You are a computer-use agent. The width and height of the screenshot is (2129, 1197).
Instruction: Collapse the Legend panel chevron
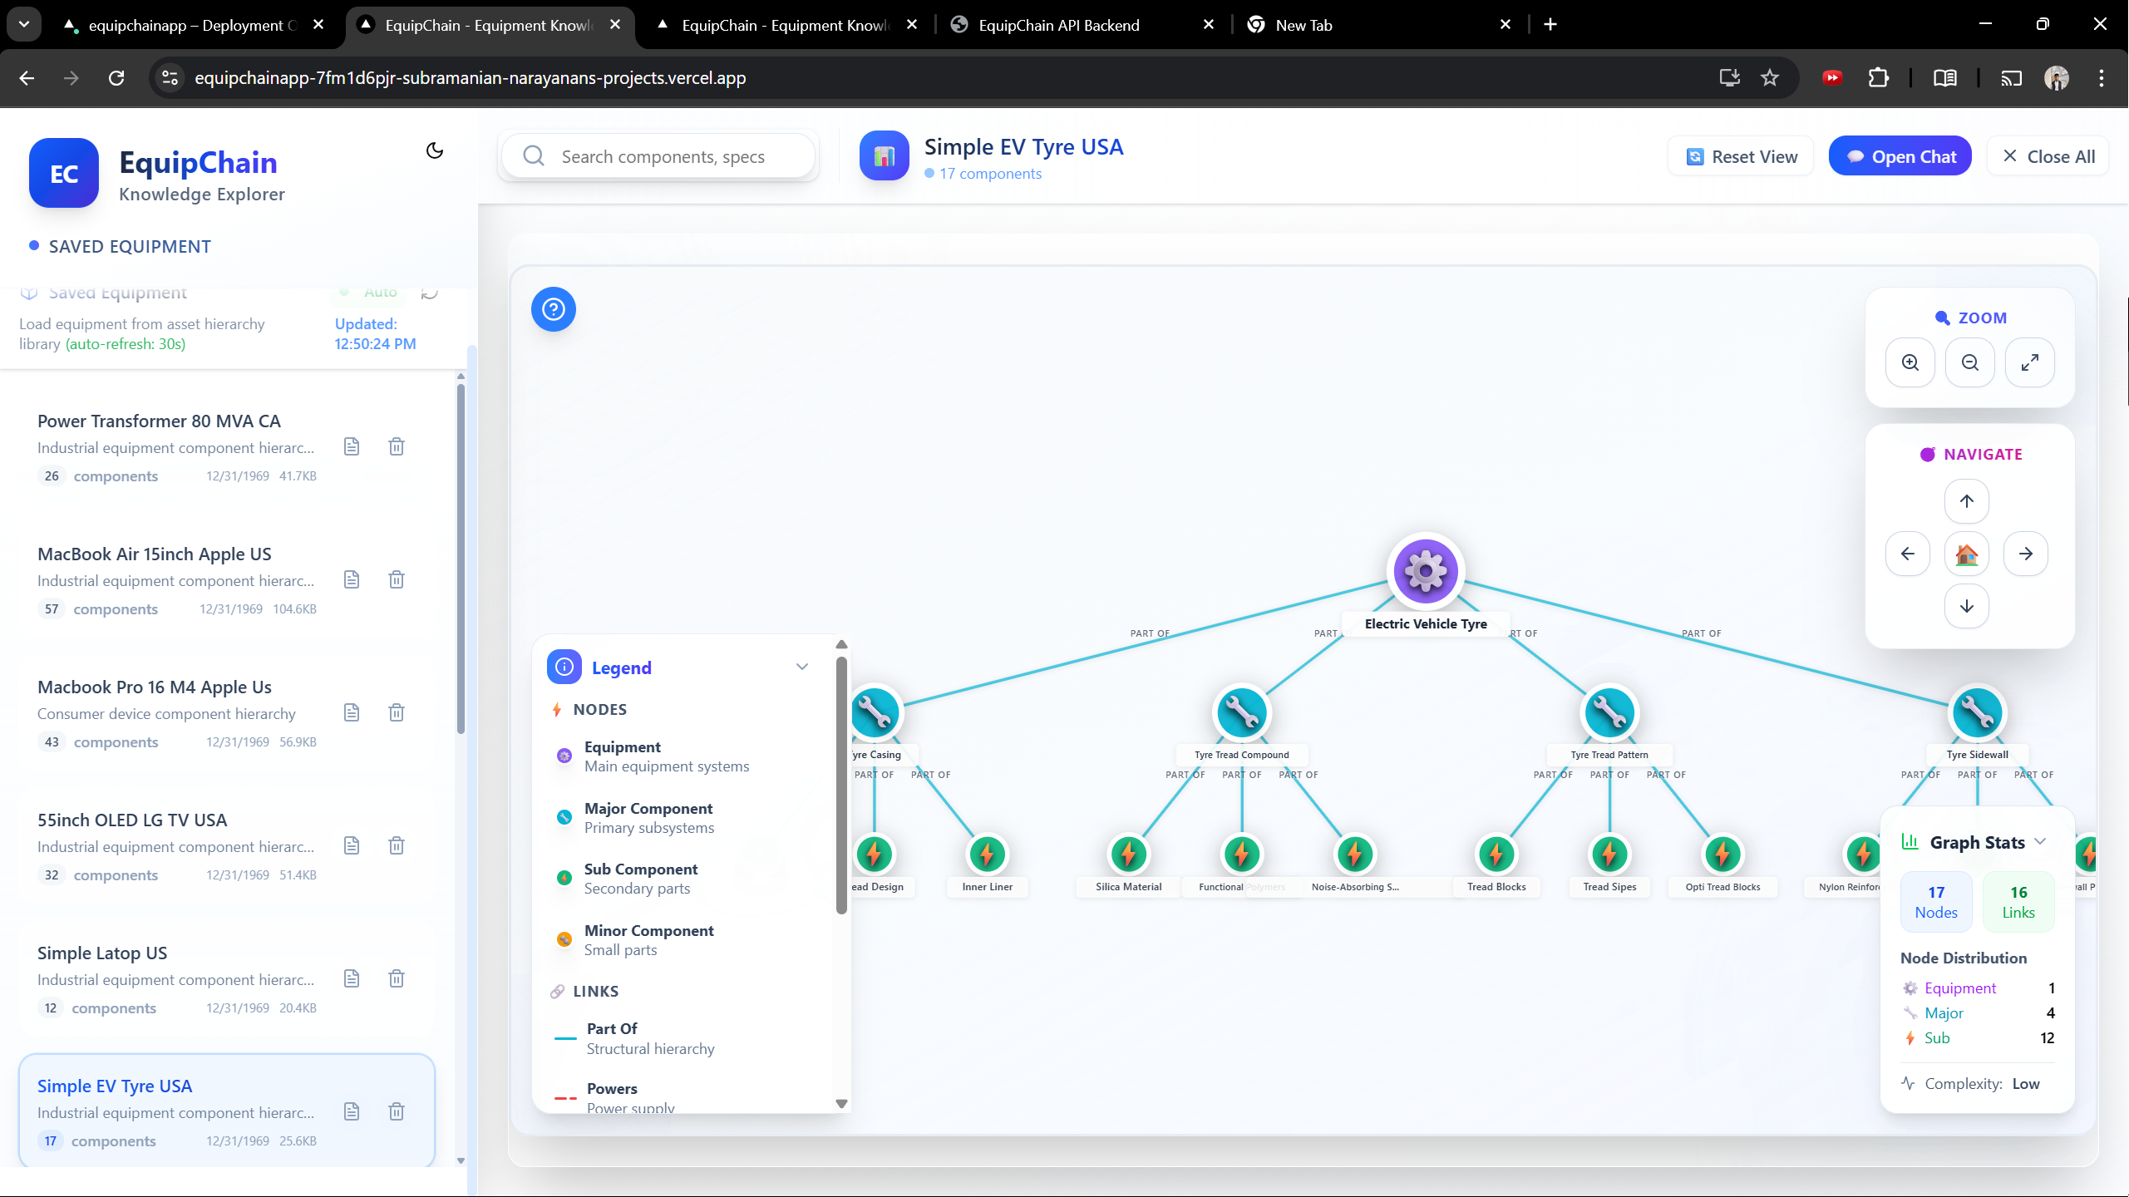(802, 667)
